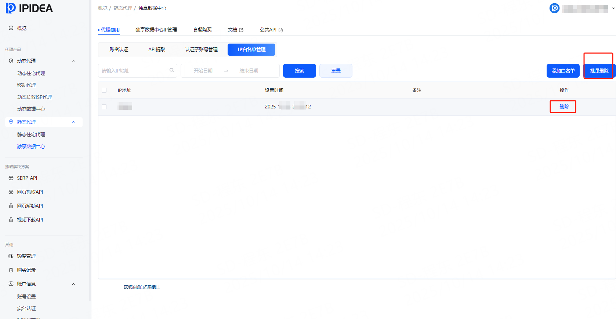Collapse the 动态代理 sidebar section

(73, 61)
